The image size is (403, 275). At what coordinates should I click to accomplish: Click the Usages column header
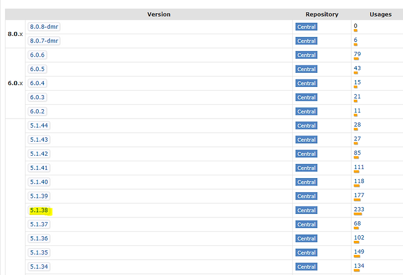click(x=381, y=15)
